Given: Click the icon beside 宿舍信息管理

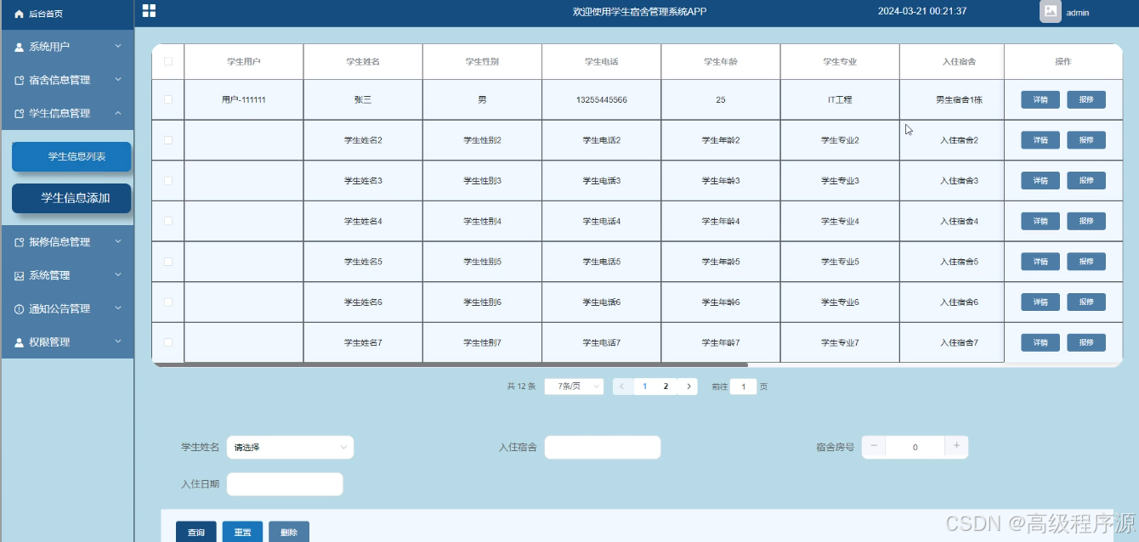Looking at the screenshot, I should 20,81.
